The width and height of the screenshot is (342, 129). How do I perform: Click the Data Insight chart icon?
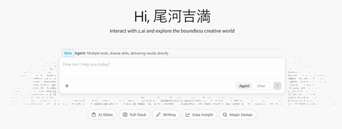[x=188, y=115]
